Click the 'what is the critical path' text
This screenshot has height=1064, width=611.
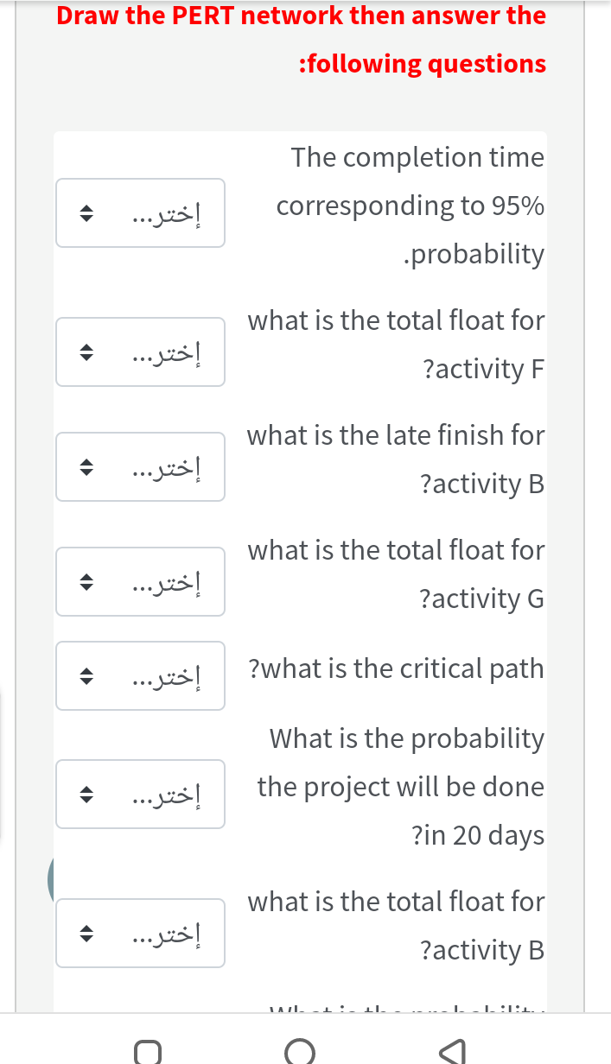coord(396,668)
